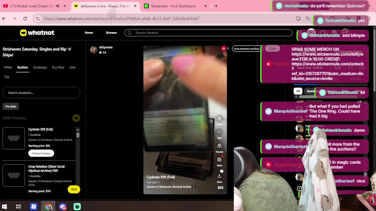Go to Home in the Whatnot navigation
The height and width of the screenshot is (211, 376).
pos(89,33)
